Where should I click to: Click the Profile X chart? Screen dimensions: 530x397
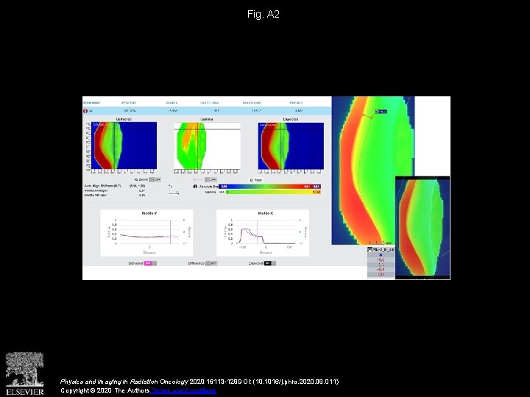pyautogui.click(x=263, y=232)
